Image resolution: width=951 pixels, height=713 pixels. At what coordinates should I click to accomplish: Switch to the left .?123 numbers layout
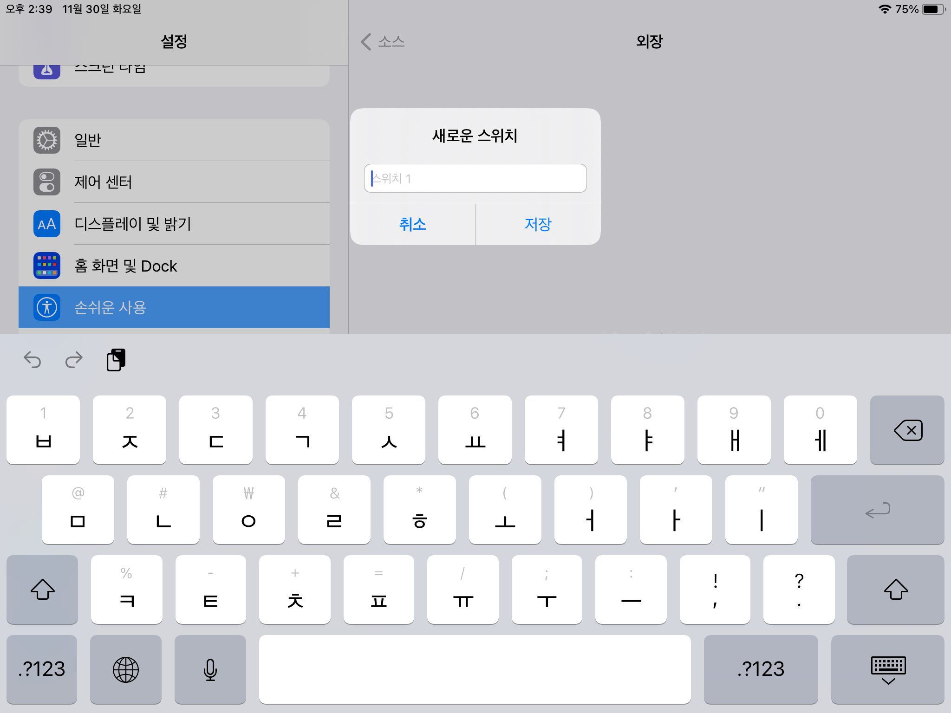(x=42, y=669)
